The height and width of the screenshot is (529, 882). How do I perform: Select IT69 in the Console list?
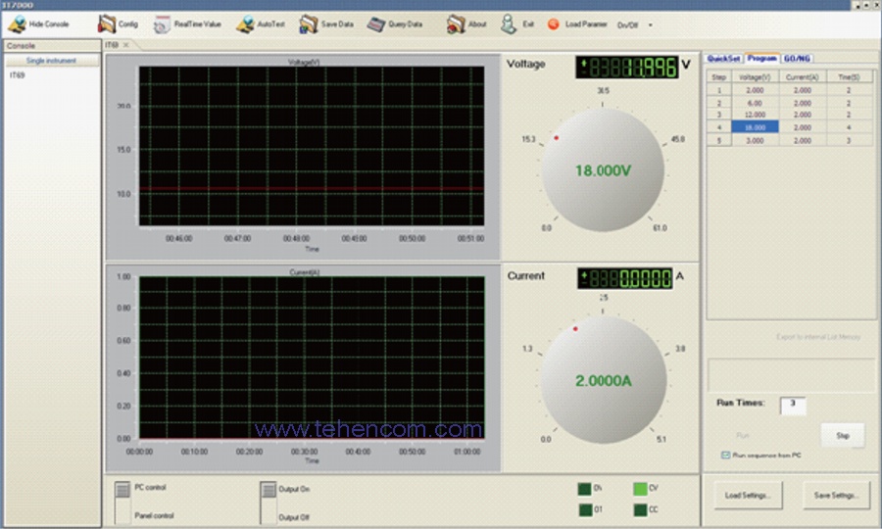(18, 75)
